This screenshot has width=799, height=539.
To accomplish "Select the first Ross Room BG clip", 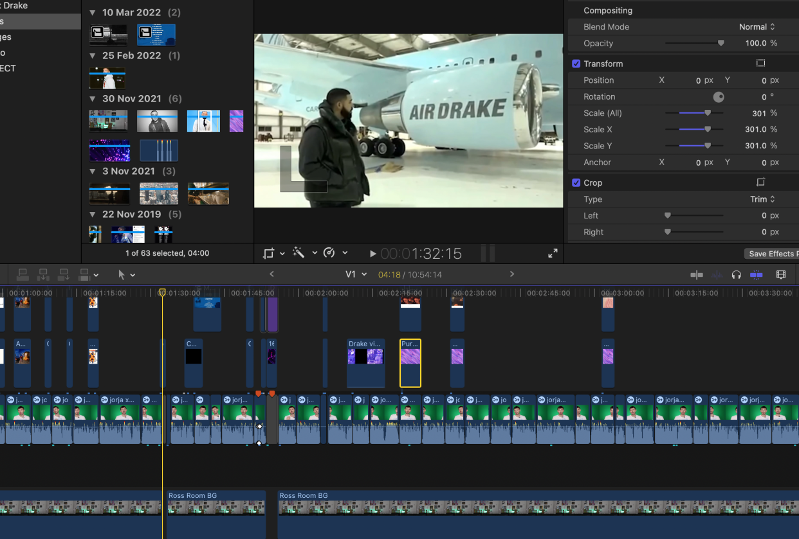I will click(216, 514).
